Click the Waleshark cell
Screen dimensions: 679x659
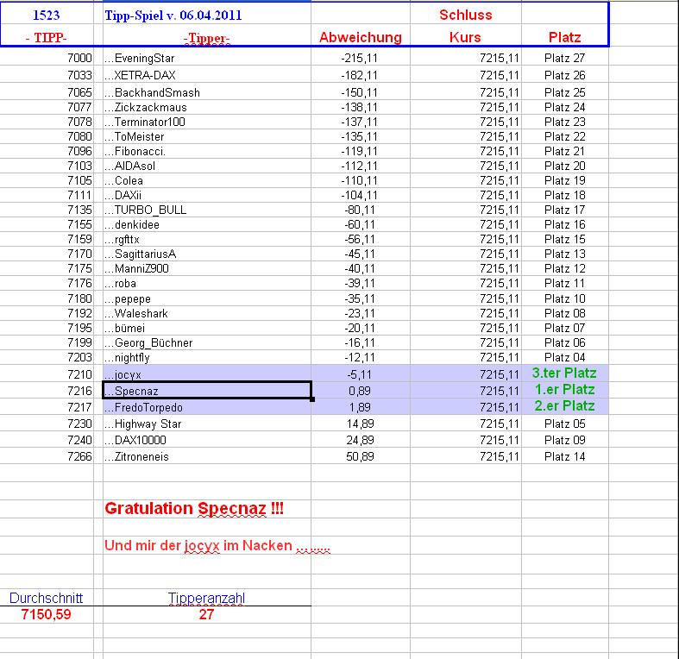click(206, 313)
